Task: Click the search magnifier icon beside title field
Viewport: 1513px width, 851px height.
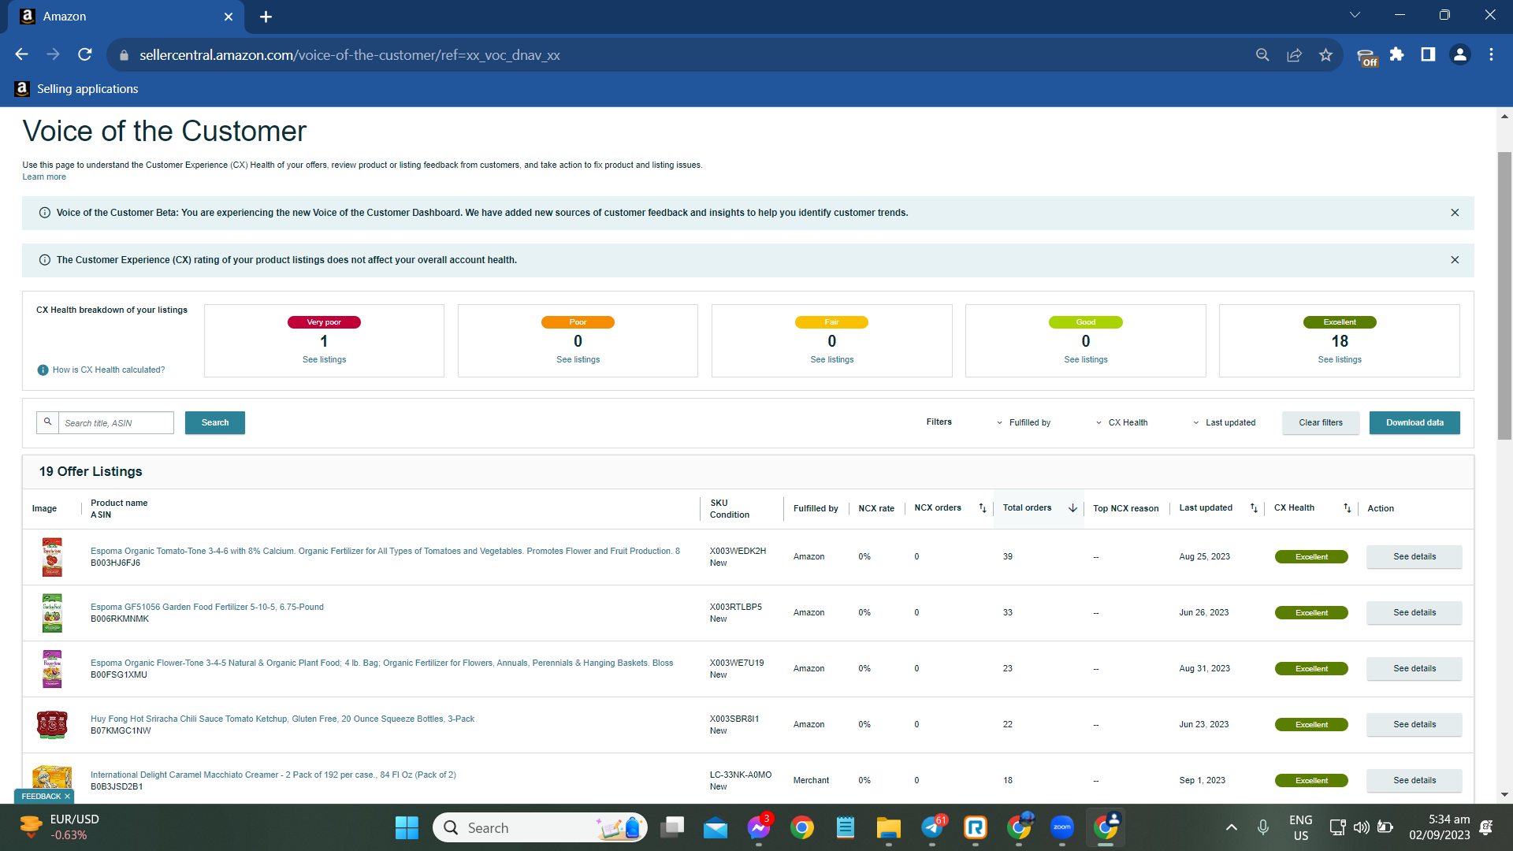Action: (47, 422)
